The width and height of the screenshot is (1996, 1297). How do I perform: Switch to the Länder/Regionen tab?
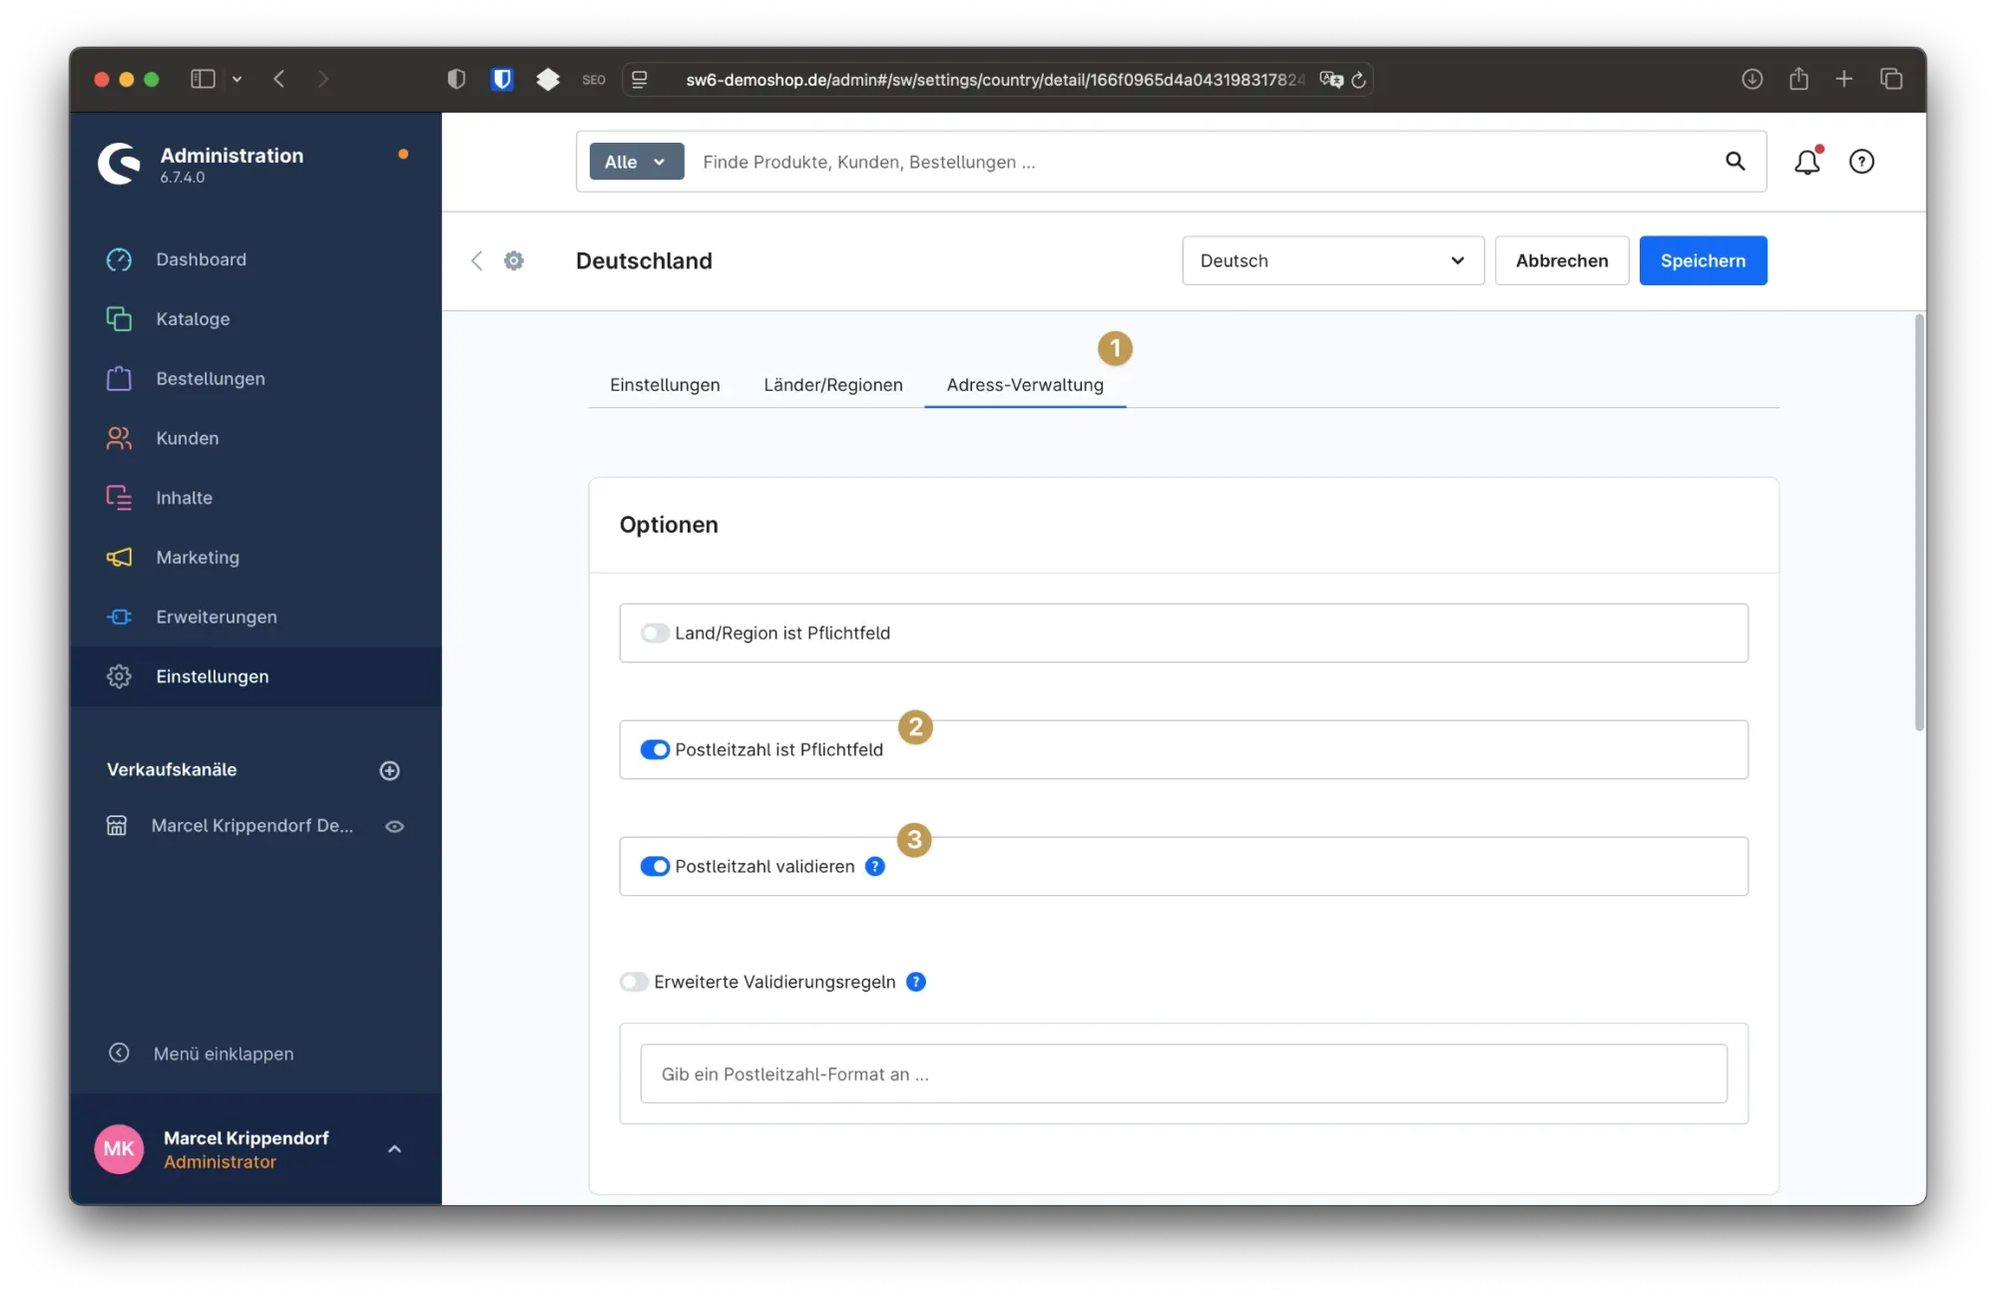click(x=832, y=385)
